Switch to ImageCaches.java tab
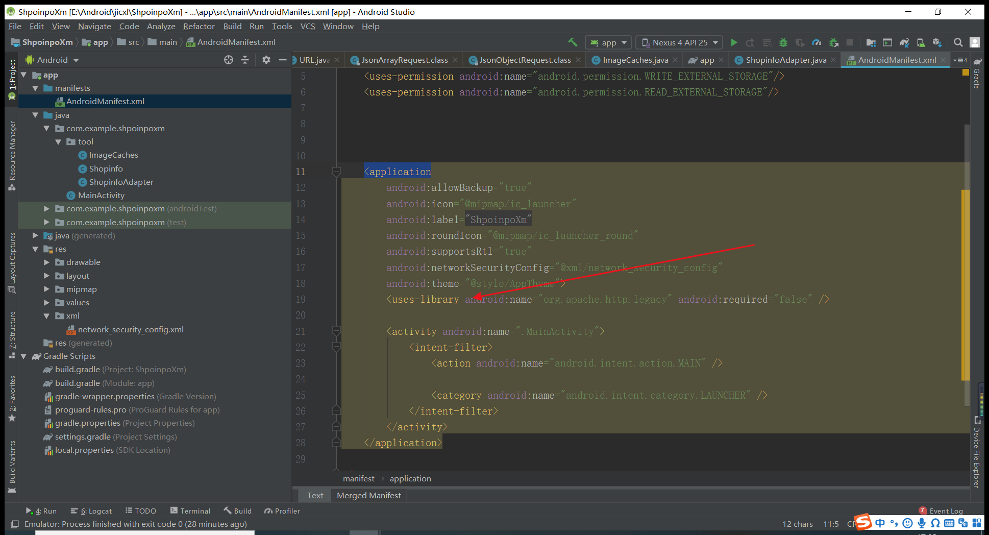This screenshot has width=989, height=535. point(635,60)
